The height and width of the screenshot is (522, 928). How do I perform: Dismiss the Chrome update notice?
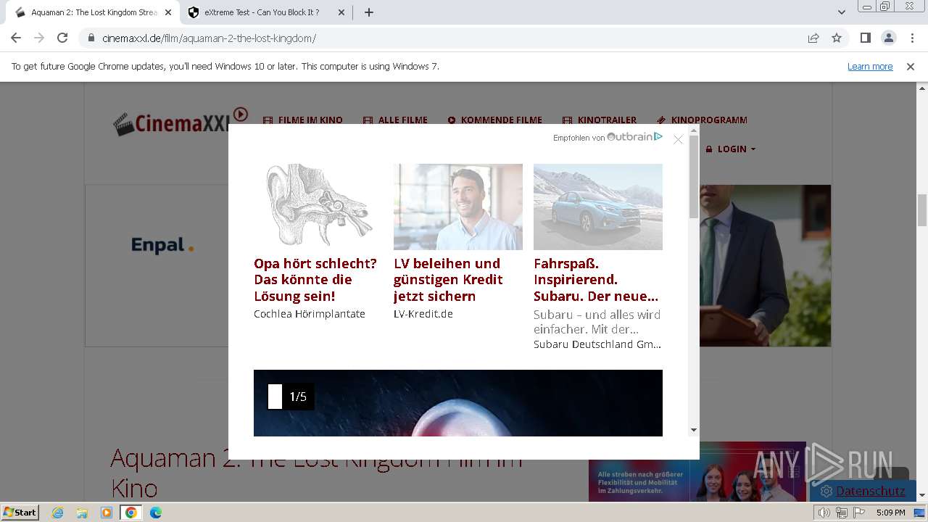[911, 67]
